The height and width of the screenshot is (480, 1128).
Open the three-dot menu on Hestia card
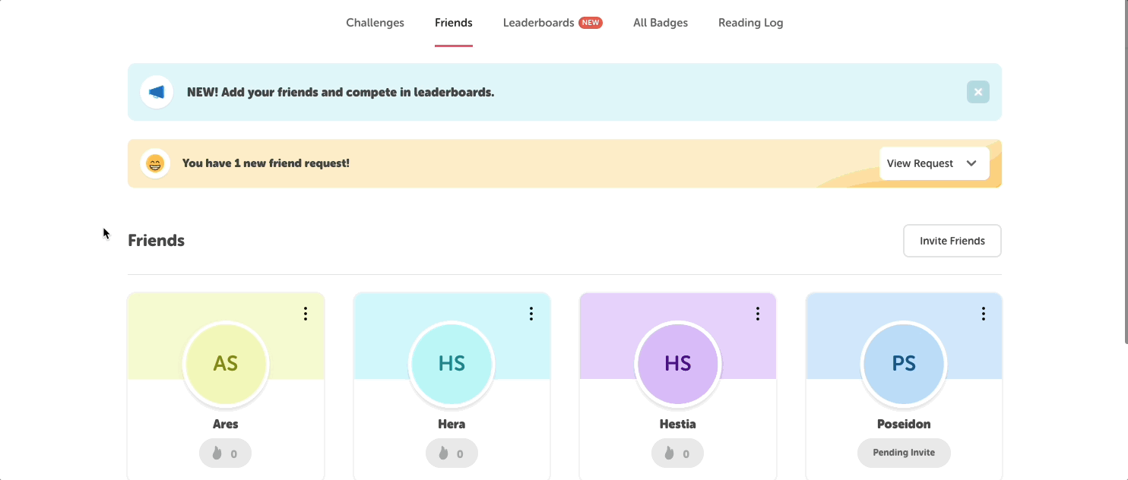[757, 314]
